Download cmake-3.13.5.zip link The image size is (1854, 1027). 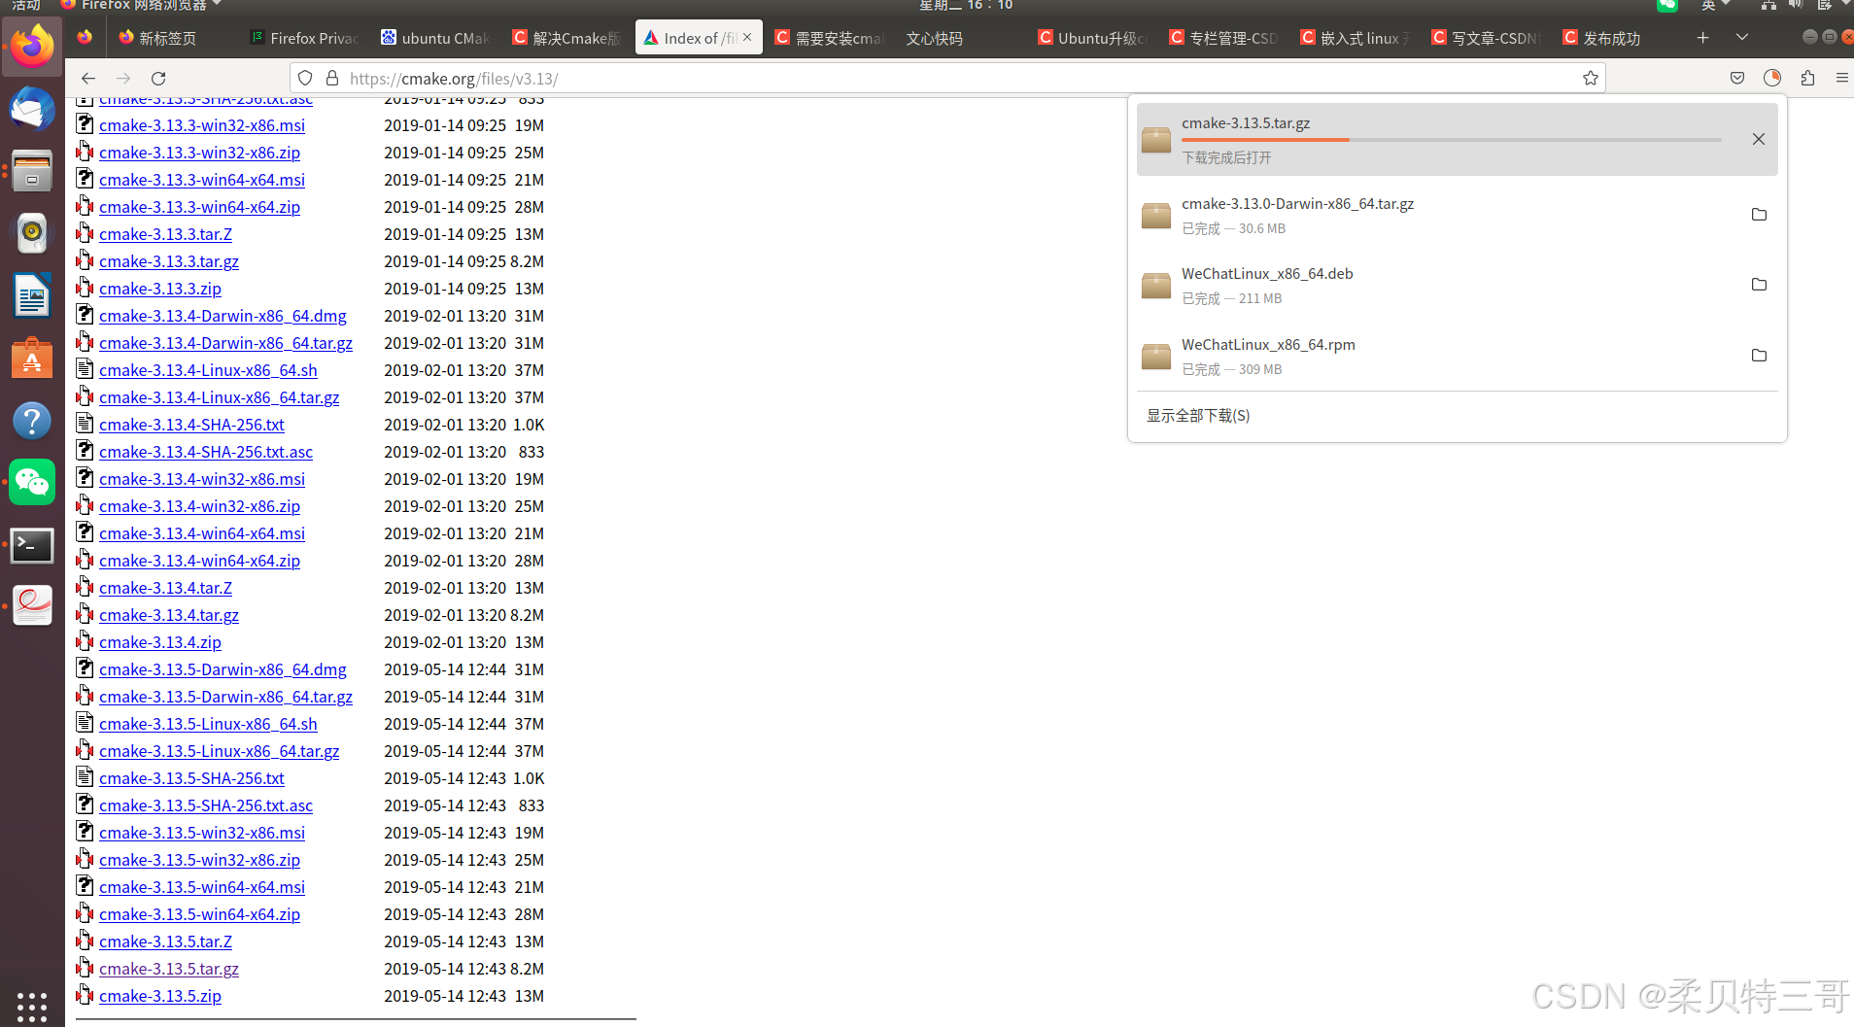(x=160, y=996)
